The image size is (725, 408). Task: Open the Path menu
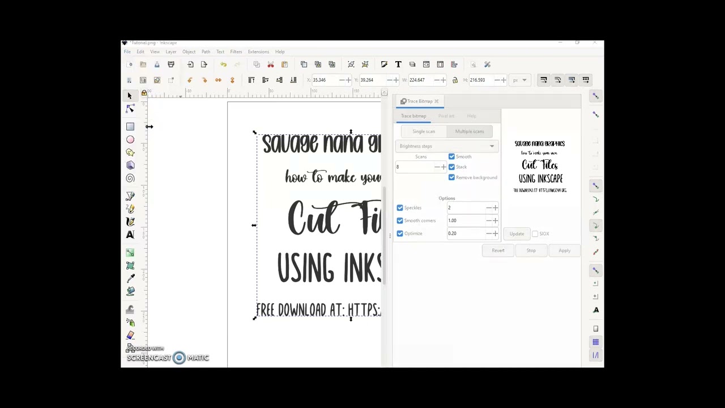[206, 52]
